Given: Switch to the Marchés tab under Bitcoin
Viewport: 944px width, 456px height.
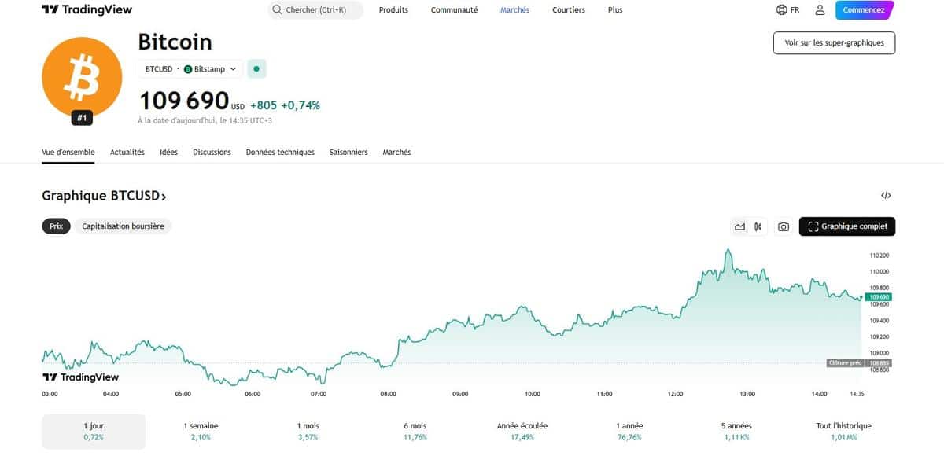Looking at the screenshot, I should pos(396,153).
